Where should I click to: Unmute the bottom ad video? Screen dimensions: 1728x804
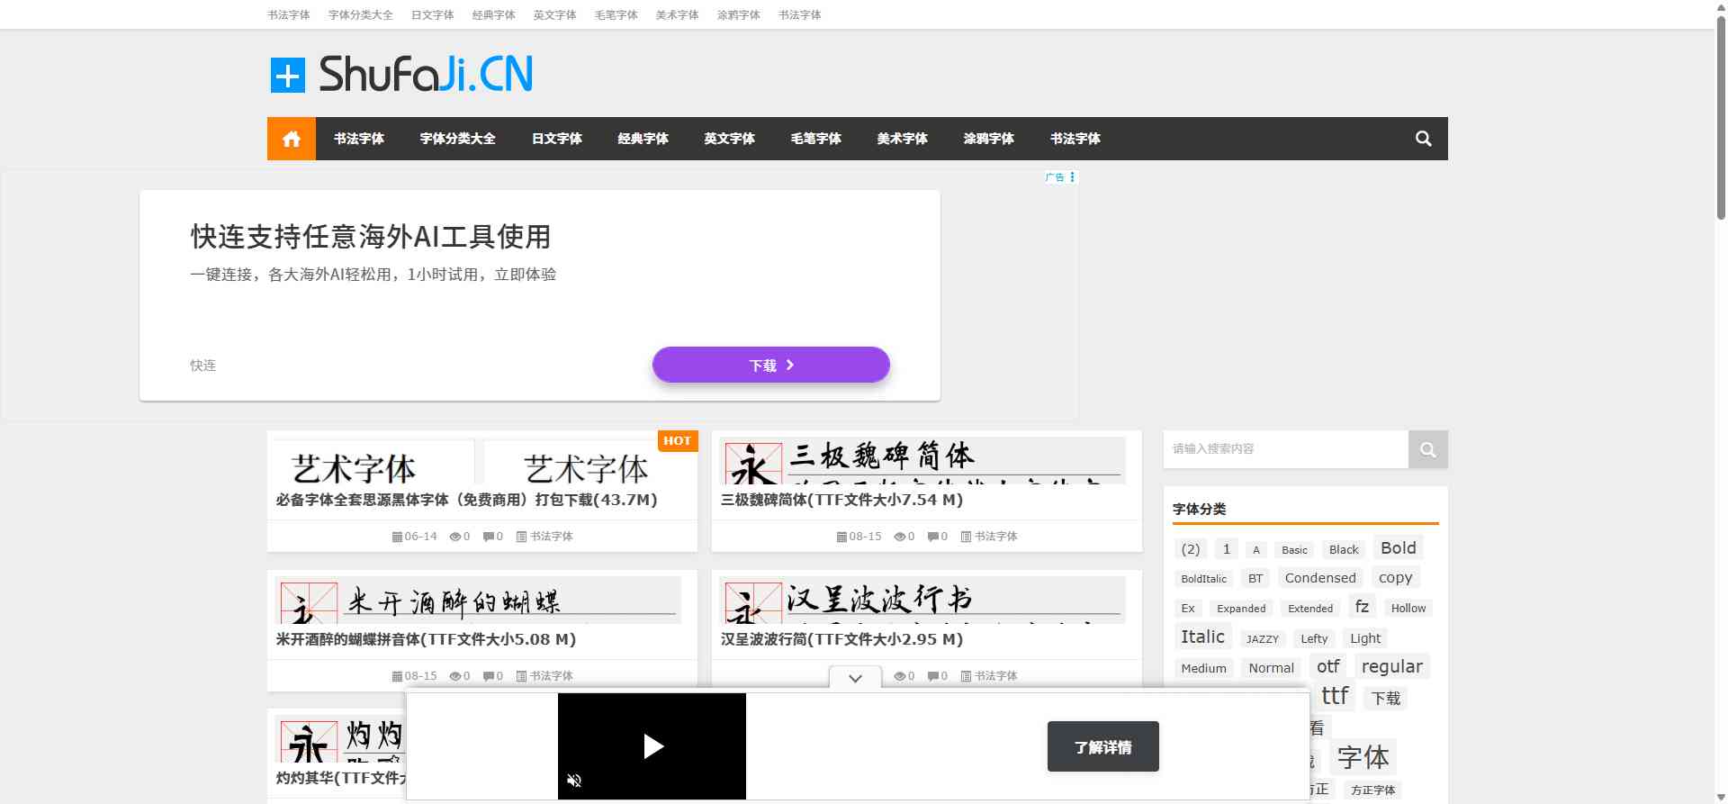(x=574, y=781)
